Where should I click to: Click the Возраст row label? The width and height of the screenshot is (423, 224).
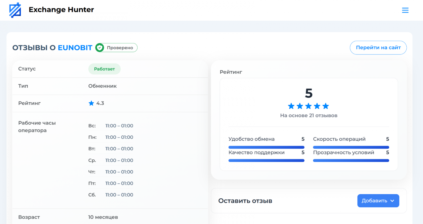point(29,217)
